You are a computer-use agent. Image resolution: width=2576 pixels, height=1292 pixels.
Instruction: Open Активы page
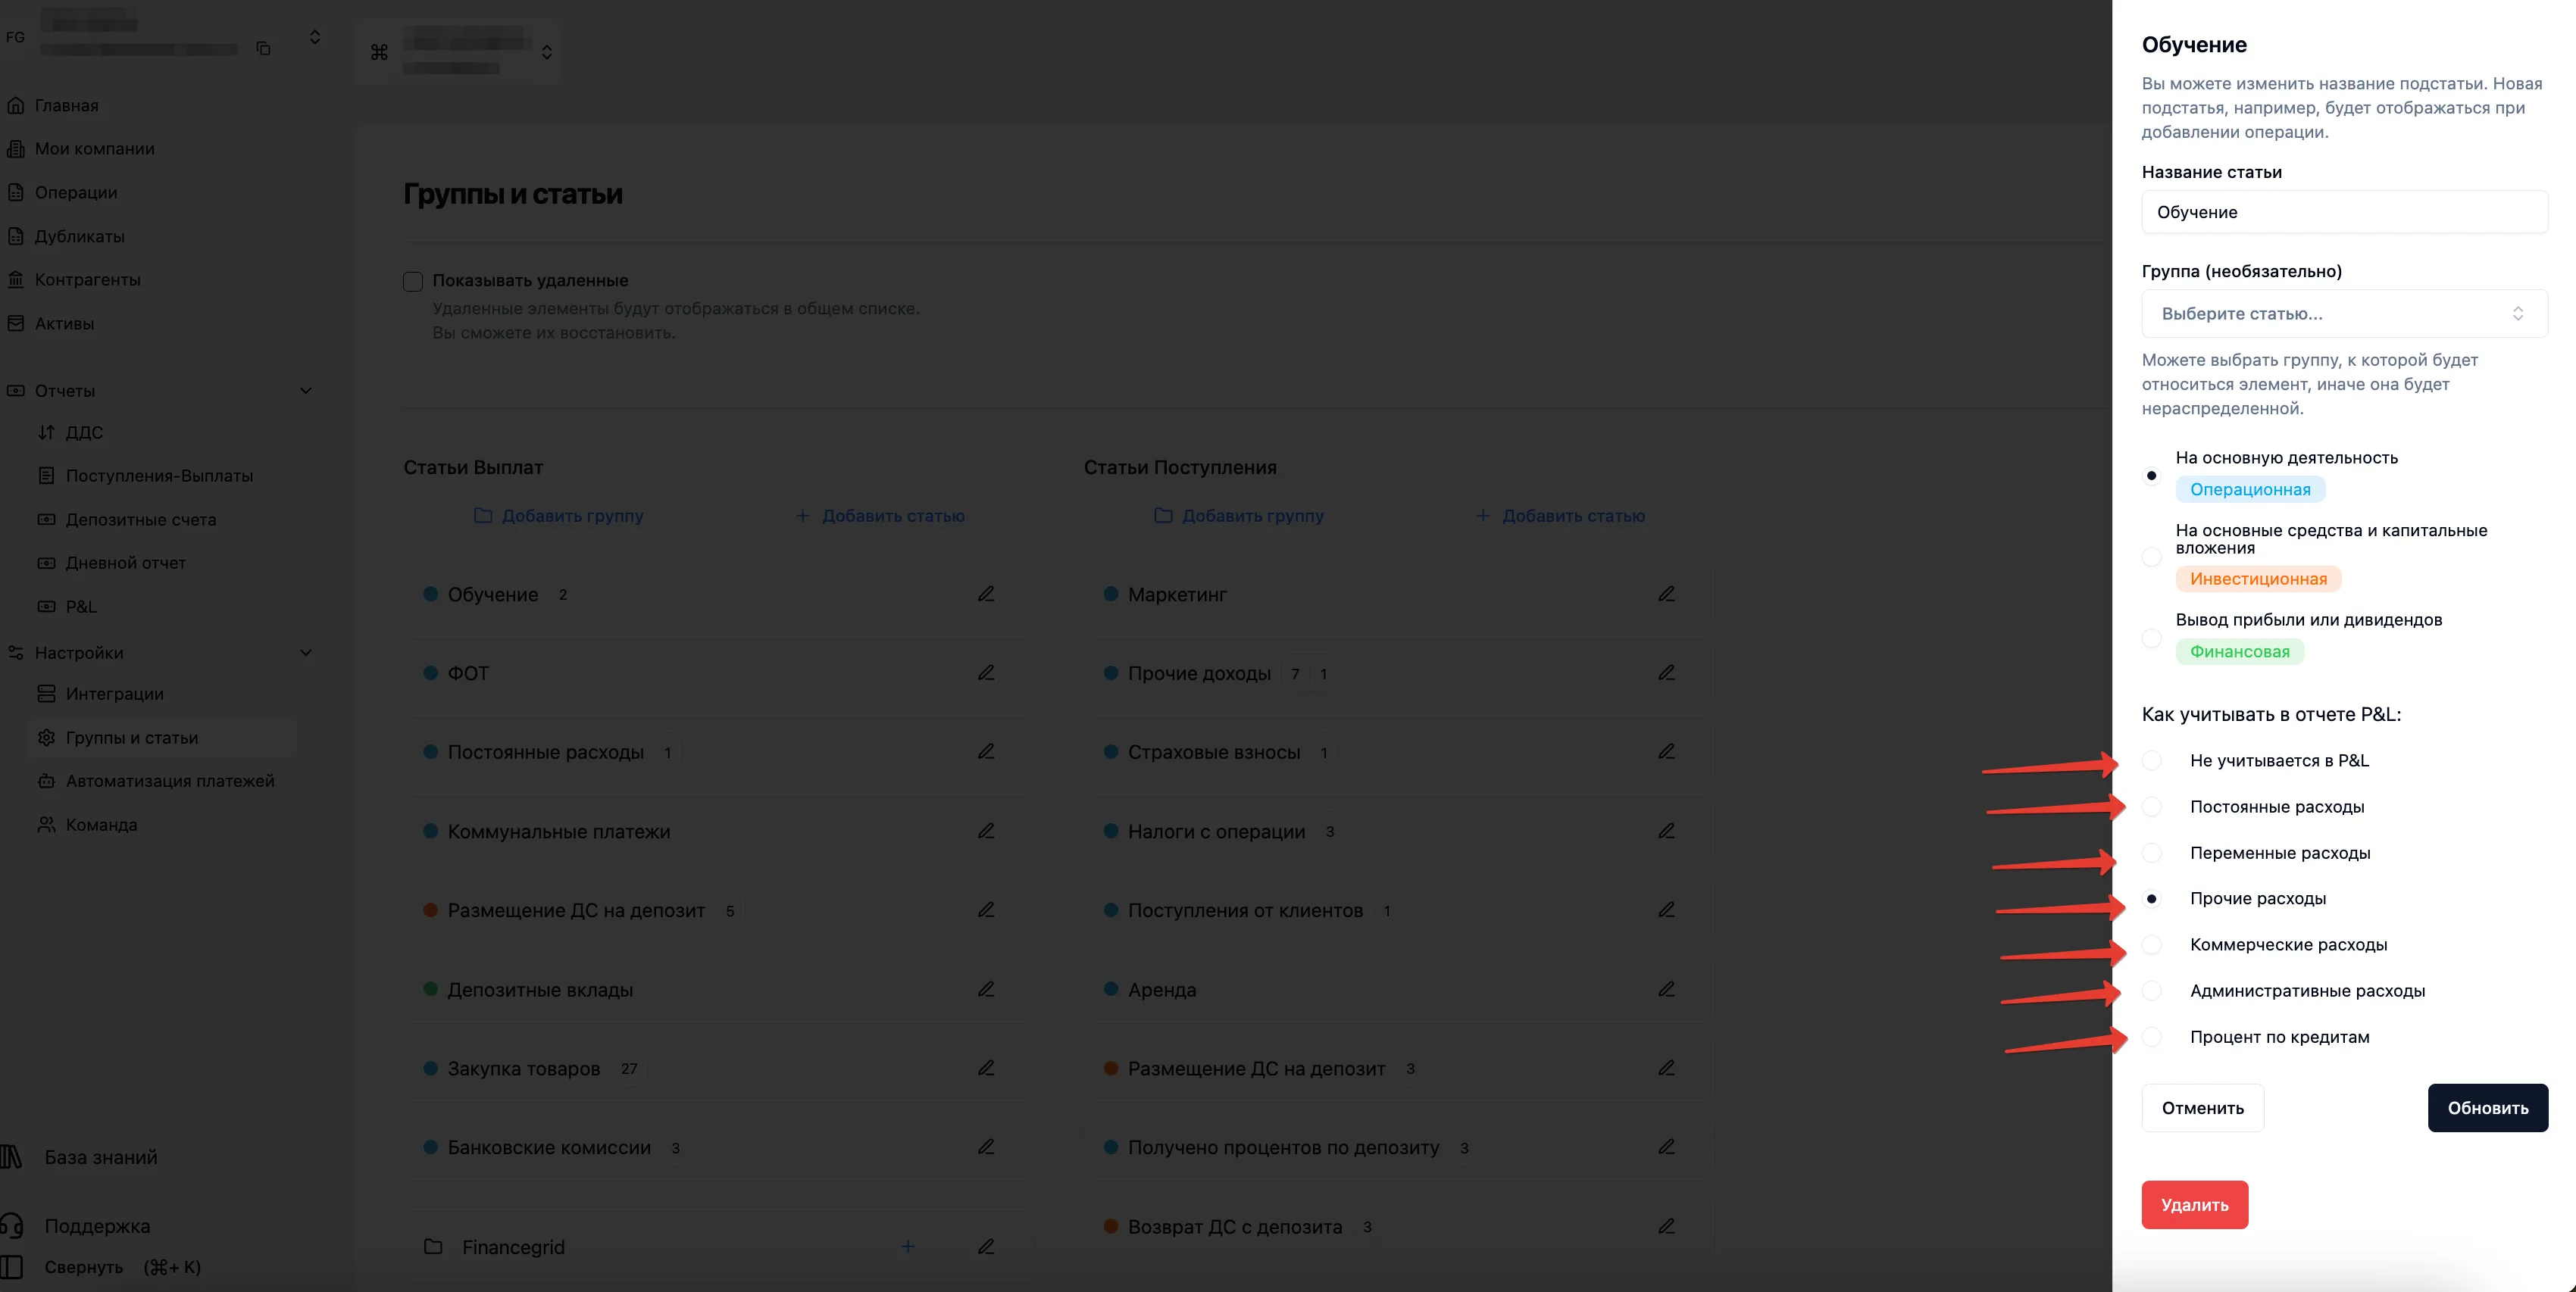65,323
